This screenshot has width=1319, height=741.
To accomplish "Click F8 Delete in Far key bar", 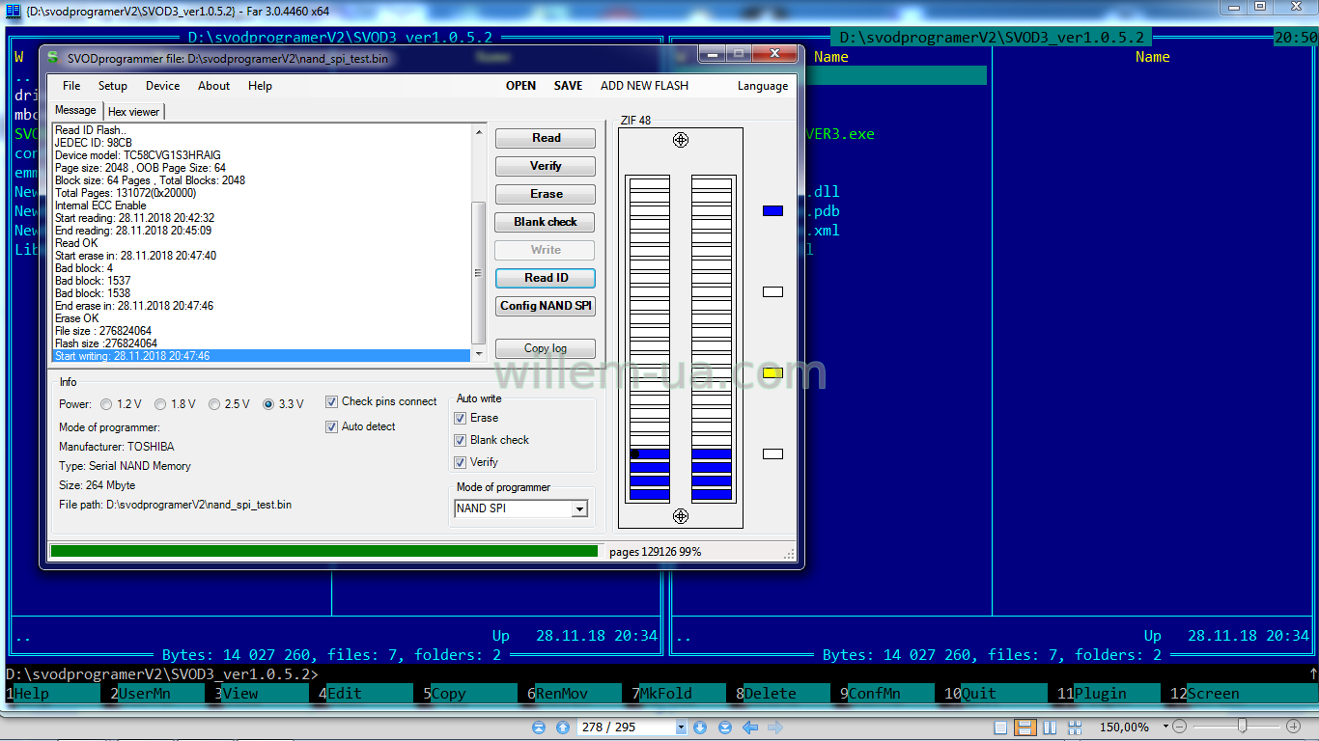I will 779,694.
